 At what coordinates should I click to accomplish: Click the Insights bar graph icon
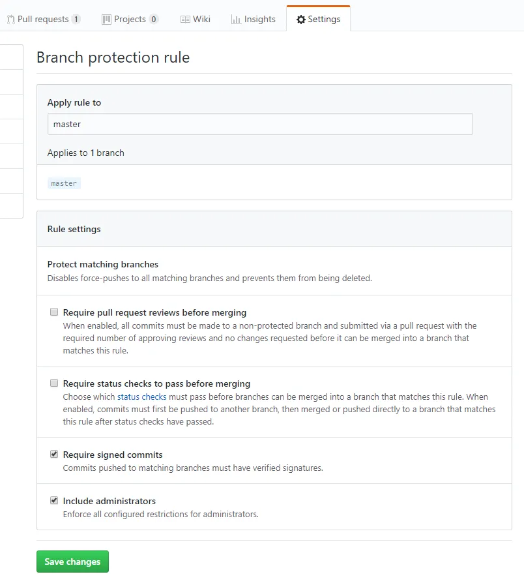pyautogui.click(x=236, y=20)
